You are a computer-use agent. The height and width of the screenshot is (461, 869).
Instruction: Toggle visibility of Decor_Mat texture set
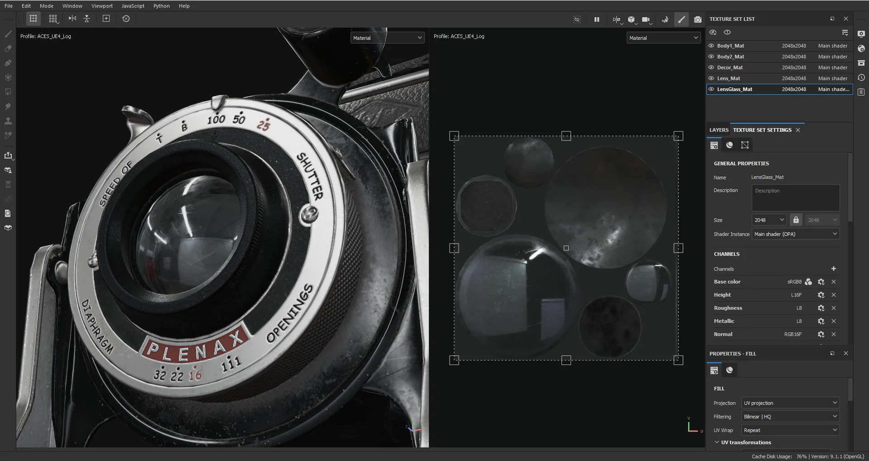(711, 67)
